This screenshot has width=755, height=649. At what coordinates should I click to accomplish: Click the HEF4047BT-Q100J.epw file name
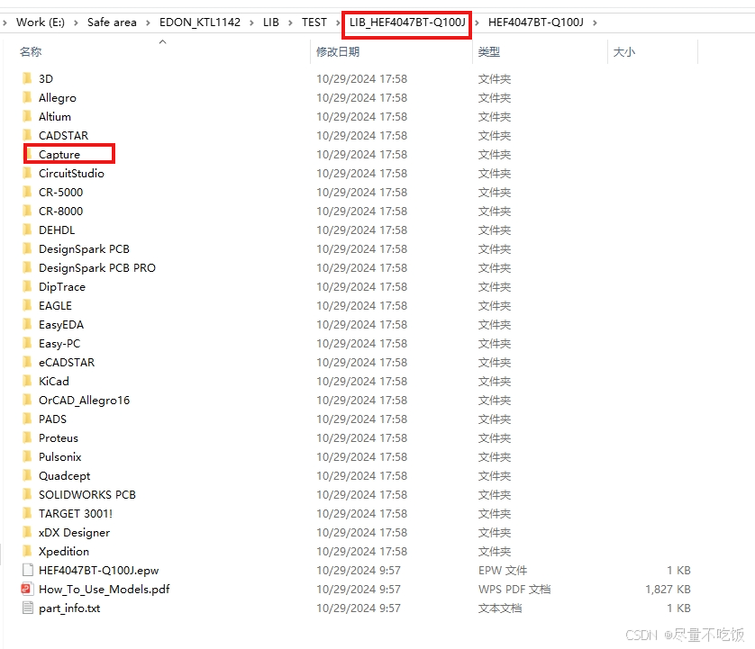99,570
